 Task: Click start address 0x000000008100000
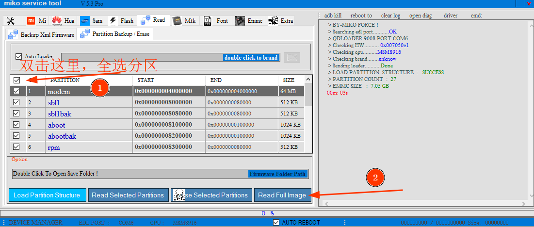point(163,125)
